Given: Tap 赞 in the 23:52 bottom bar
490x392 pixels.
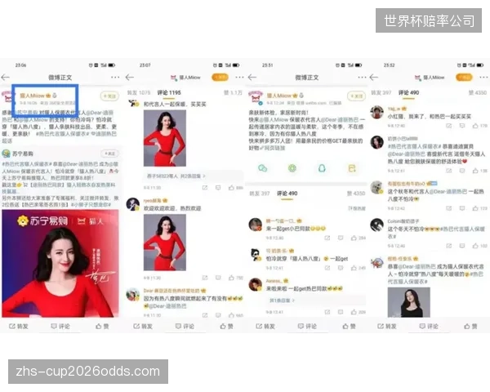Looking at the screenshot, I should click(x=470, y=326).
